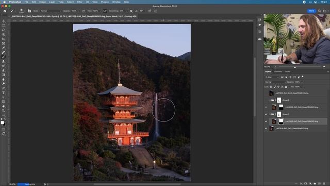
Task: Open the layer filter Kind dropdown
Action: tap(272, 77)
